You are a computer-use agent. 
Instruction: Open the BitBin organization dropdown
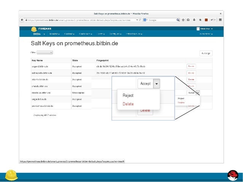39,34
